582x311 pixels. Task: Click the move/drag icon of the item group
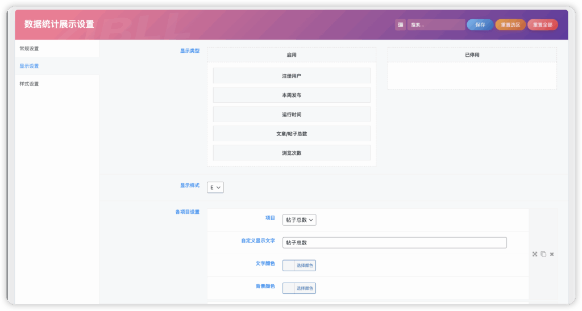[535, 254]
